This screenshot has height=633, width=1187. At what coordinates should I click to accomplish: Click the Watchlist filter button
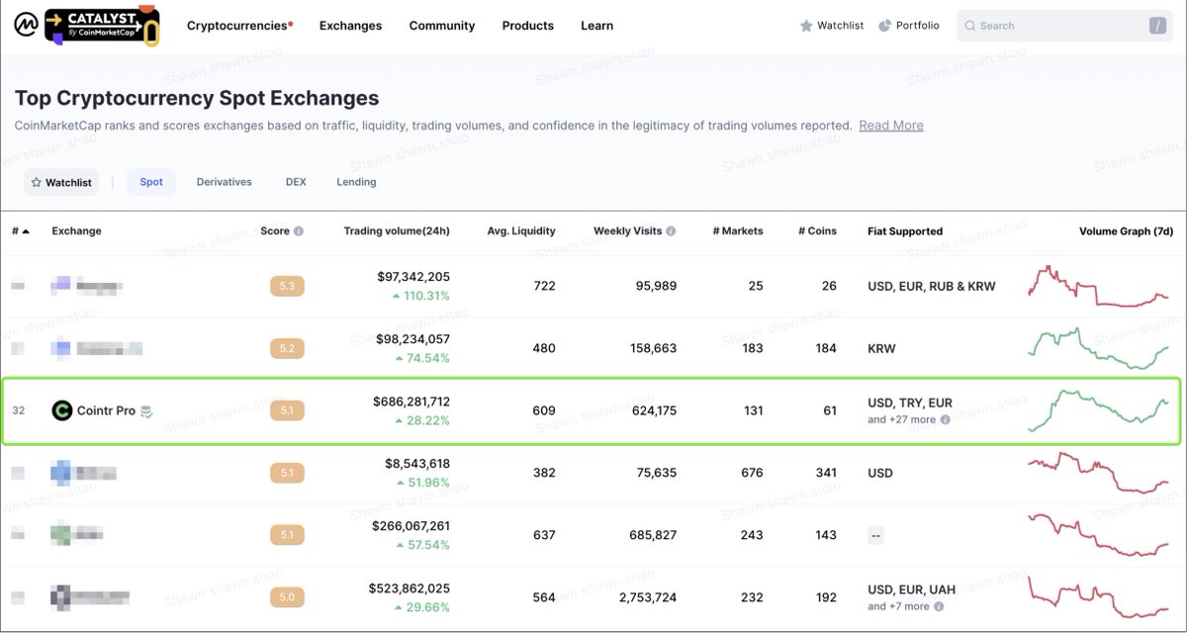click(62, 182)
